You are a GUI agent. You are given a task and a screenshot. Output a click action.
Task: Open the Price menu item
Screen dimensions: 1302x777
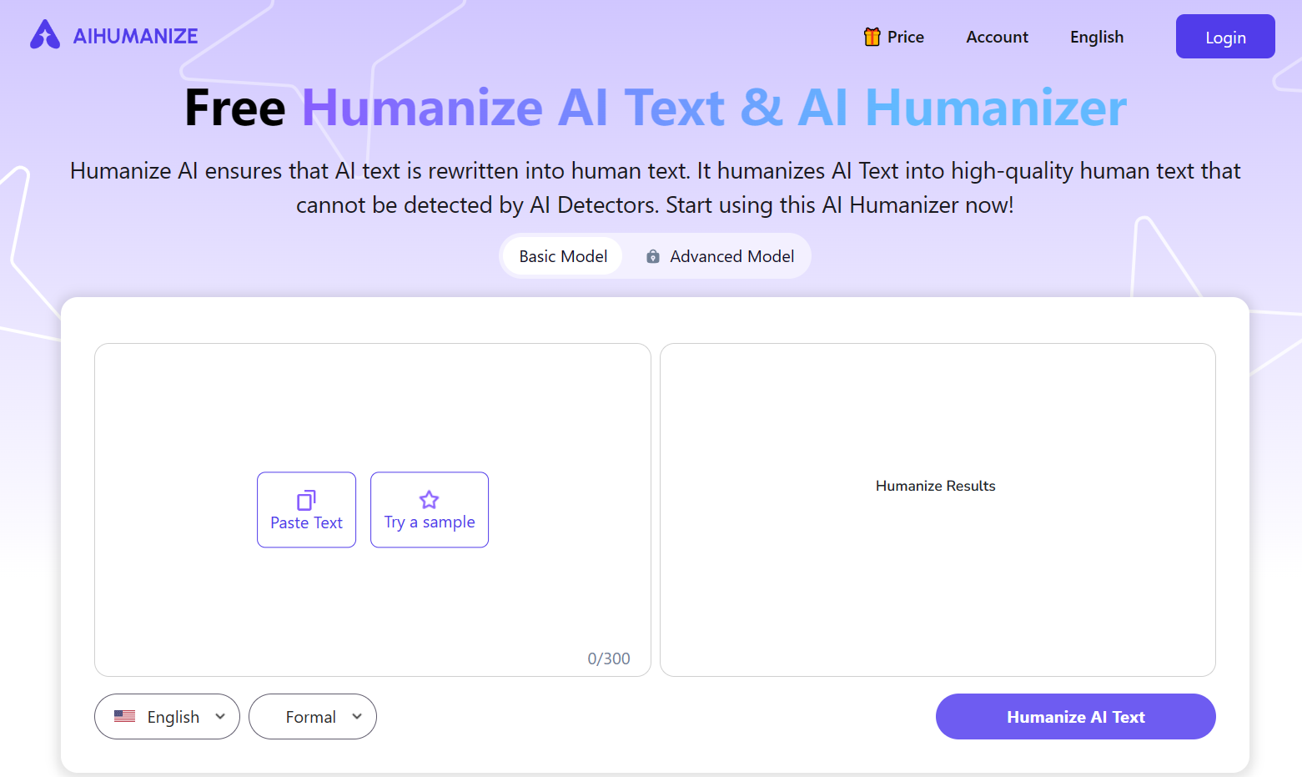point(906,37)
